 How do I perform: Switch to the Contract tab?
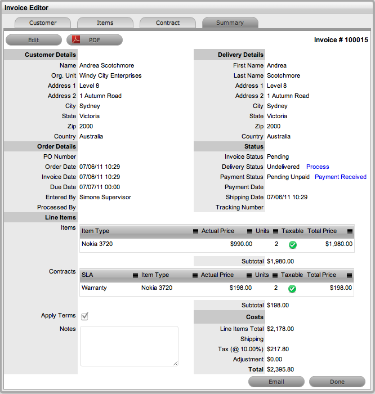coord(168,23)
